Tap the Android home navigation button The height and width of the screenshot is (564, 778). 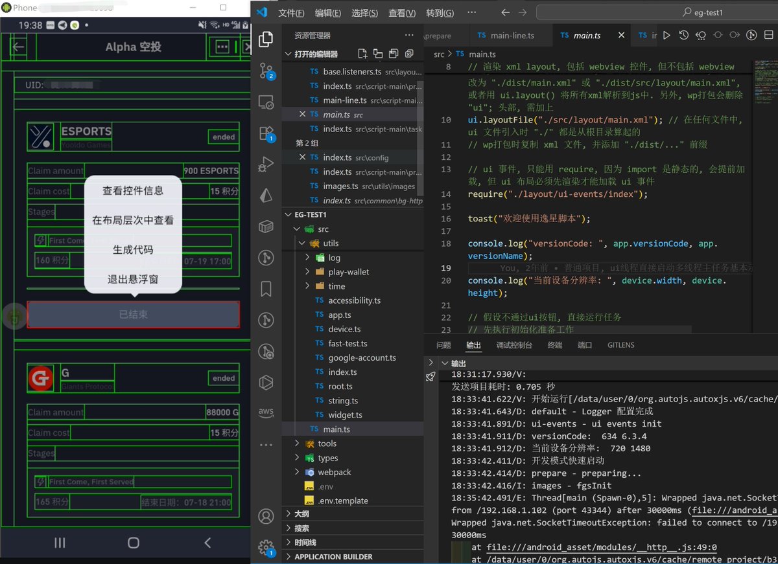(134, 543)
